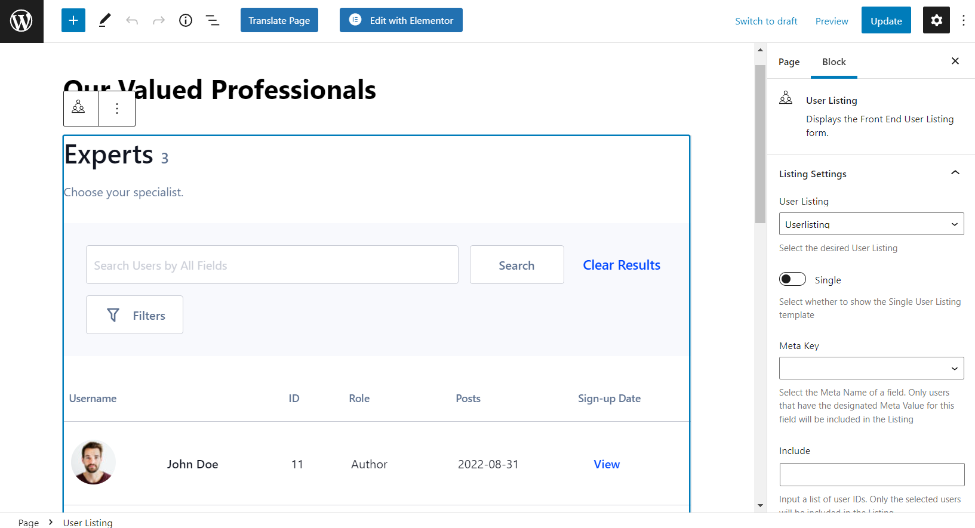Open the block inserter plus button
The height and width of the screenshot is (528, 975).
[73, 20]
